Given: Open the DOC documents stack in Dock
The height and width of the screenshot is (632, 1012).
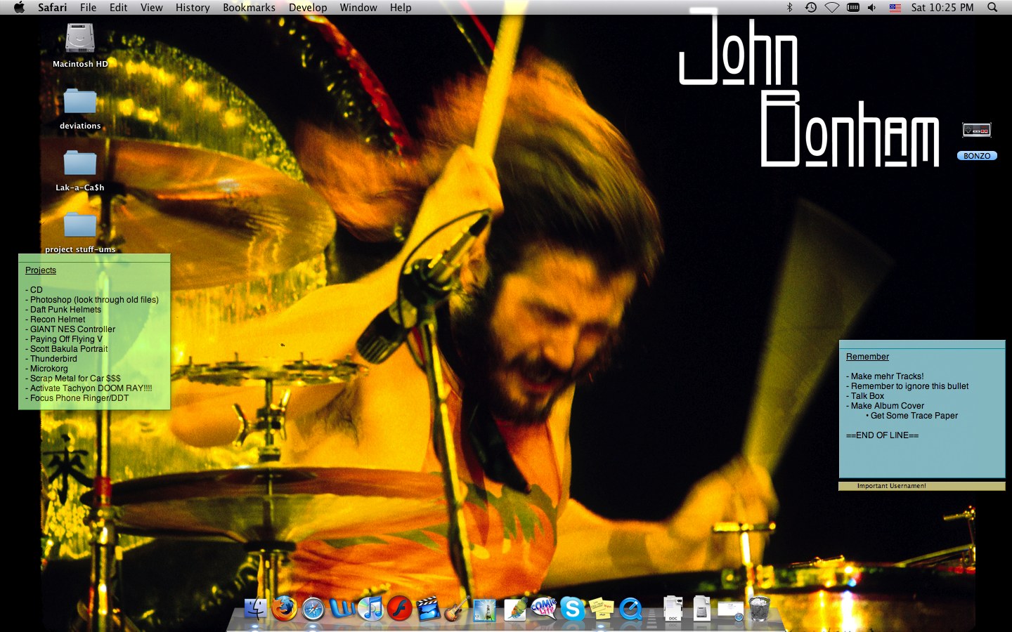Looking at the screenshot, I should (673, 609).
